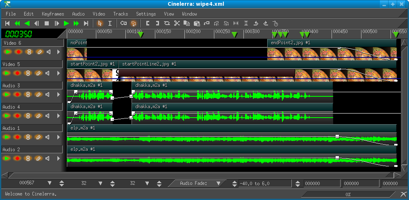Open the manual goto time icon
409x200 pixels.
click(275, 23)
